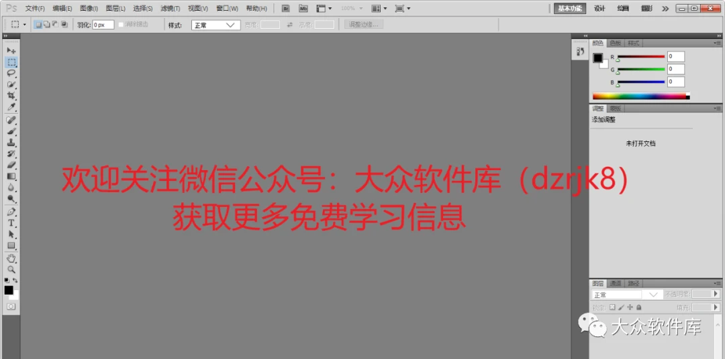The height and width of the screenshot is (359, 725).
Task: Select the Rectangular Marquee tool in toolbox
Action: click(11, 62)
